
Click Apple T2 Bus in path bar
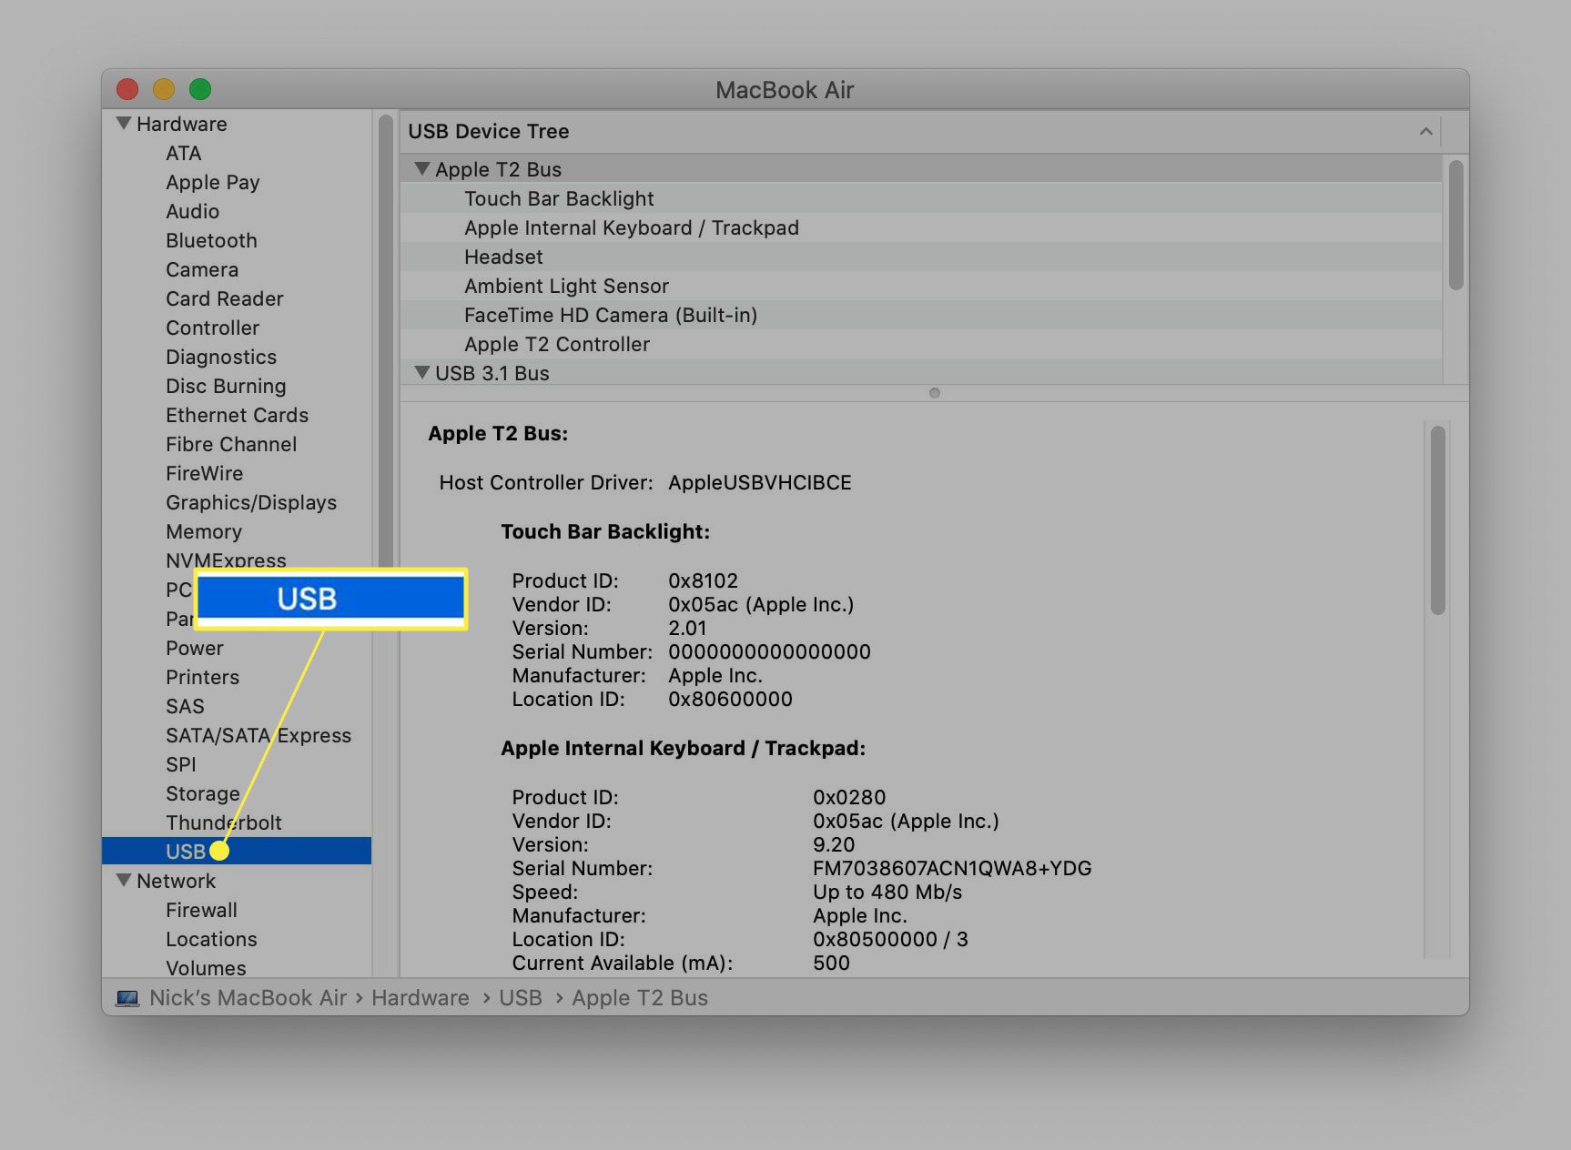tap(640, 998)
